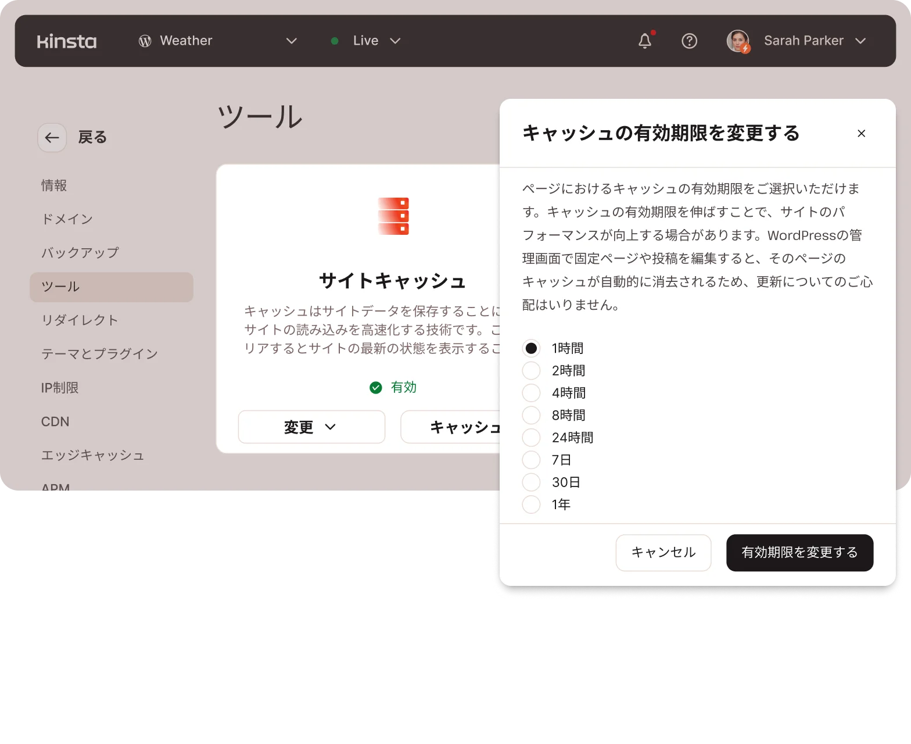This screenshot has height=744, width=911.
Task: Select the 7日 radio option
Action: (531, 460)
